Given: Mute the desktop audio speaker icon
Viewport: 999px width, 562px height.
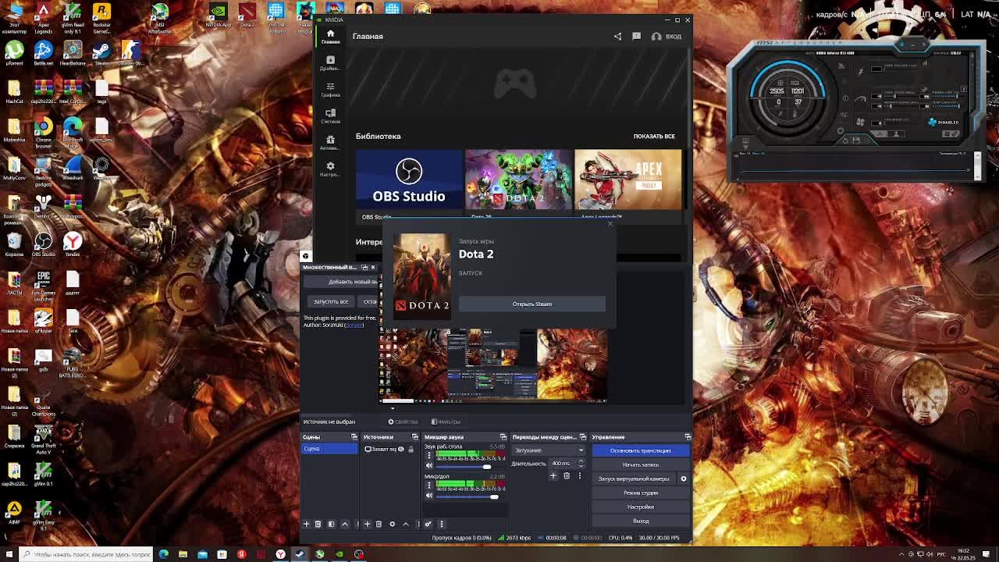Looking at the screenshot, I should pyautogui.click(x=428, y=467).
